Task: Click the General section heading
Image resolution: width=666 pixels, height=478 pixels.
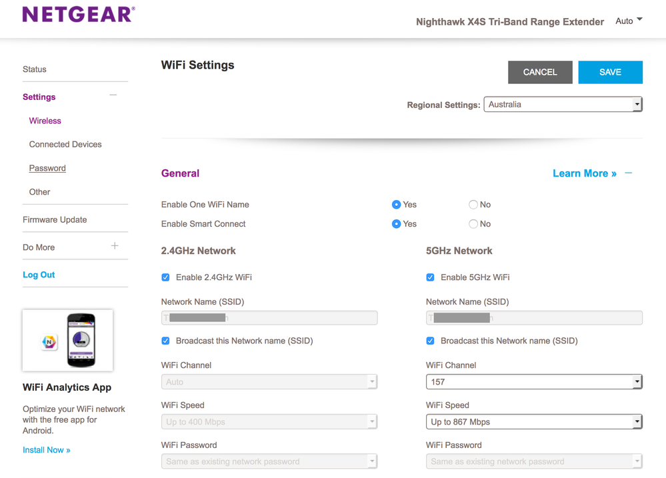Action: (x=180, y=173)
